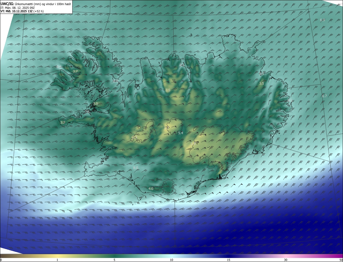Viewport: 343px width, 262px height.
Task: Click the 3.7 value label on the Westfjords peninsula
Action: pos(75,71)
